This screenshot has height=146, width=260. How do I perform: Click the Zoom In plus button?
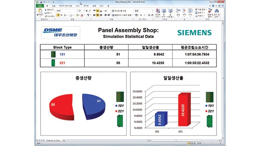point(220,143)
